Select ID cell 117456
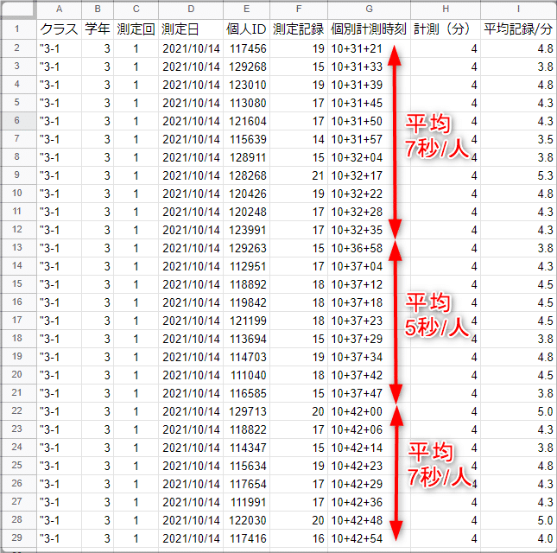This screenshot has height=553, width=557. point(246,48)
